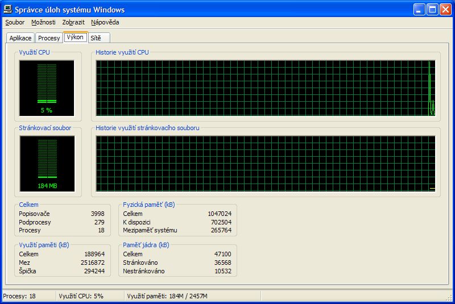Select the Výkon tab

(x=75, y=37)
